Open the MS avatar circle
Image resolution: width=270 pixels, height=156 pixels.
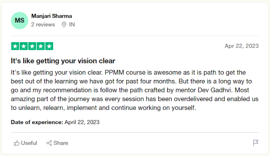tap(20, 21)
